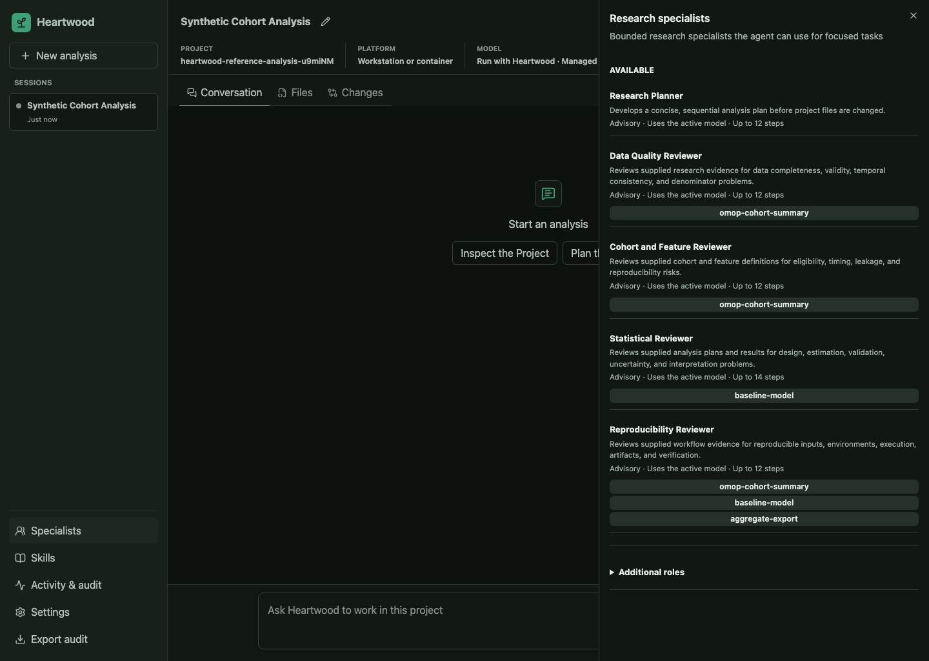Open the Files tab

coord(295,93)
